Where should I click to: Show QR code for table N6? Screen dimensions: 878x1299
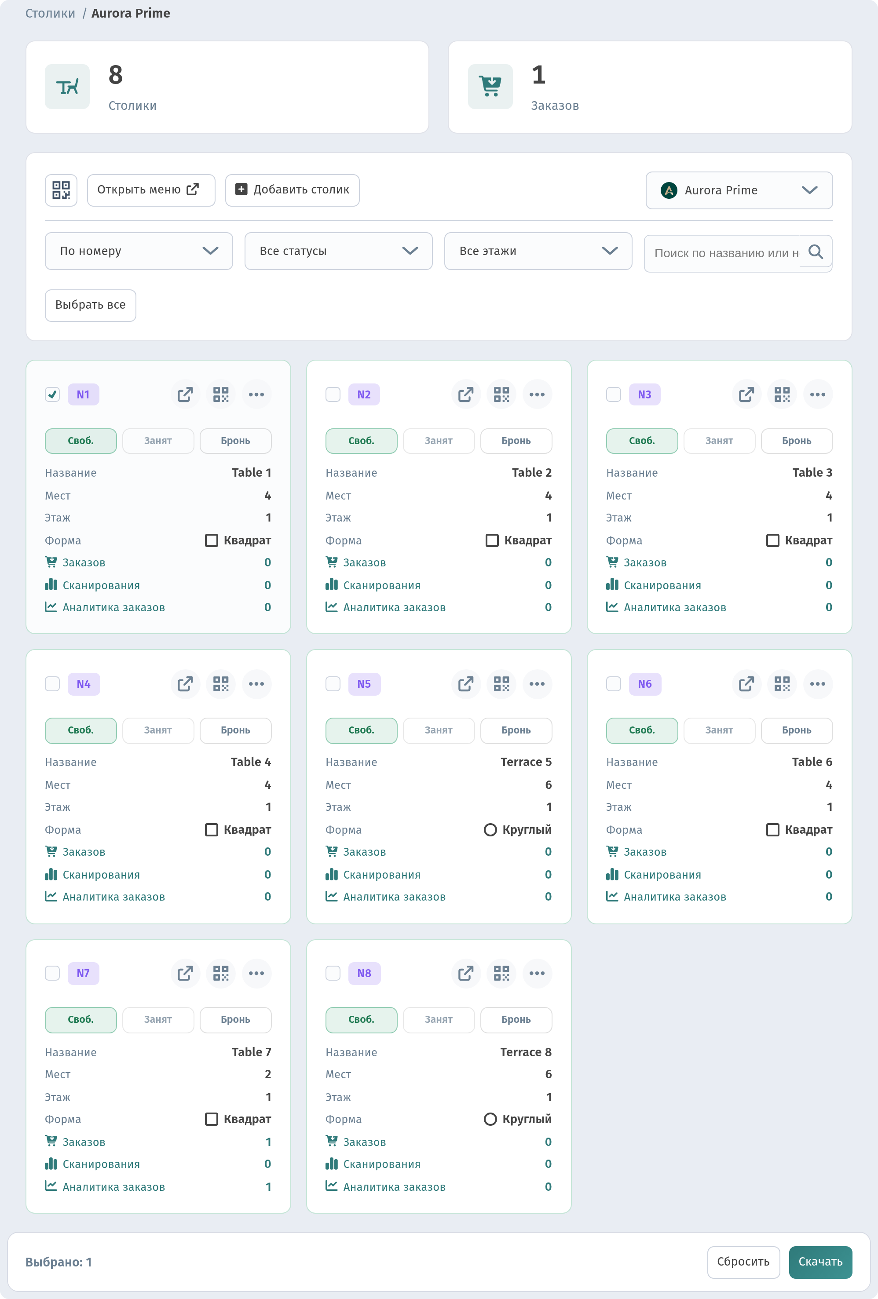click(783, 684)
